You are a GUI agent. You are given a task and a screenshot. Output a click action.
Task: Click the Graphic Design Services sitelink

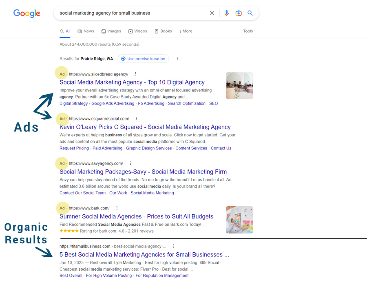point(149,148)
